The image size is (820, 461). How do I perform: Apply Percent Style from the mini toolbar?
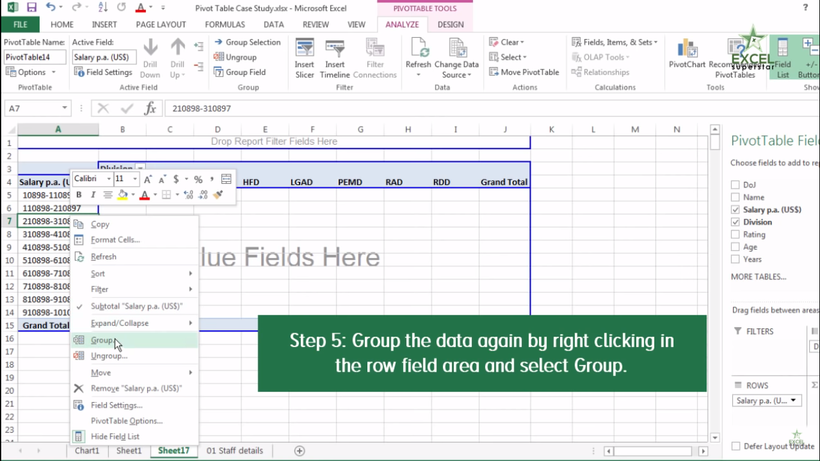coord(198,179)
